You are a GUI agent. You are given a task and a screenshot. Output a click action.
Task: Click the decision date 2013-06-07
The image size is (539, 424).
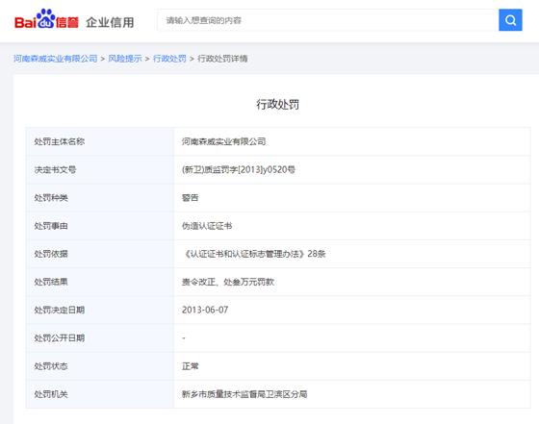tap(205, 310)
